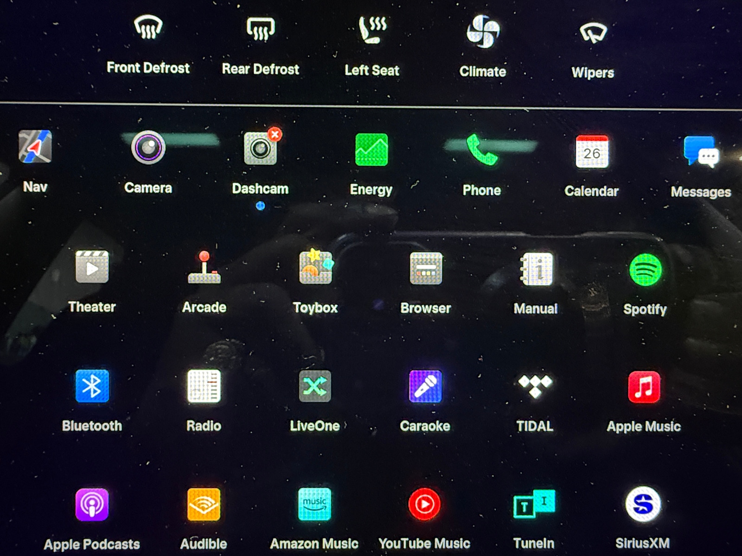Open the Spotify app
This screenshot has height=556, width=742.
(645, 270)
